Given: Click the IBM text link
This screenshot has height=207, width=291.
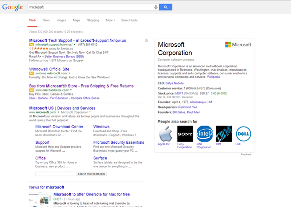Looking at the screenshot, I should coord(219,144).
